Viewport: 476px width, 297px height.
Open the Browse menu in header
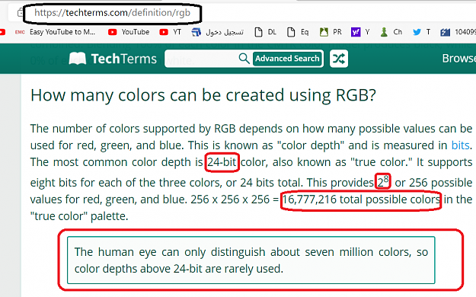[x=458, y=59]
